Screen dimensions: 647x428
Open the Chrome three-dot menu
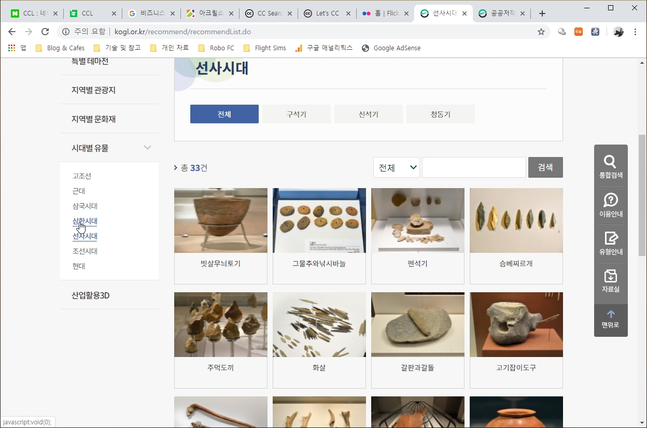636,32
